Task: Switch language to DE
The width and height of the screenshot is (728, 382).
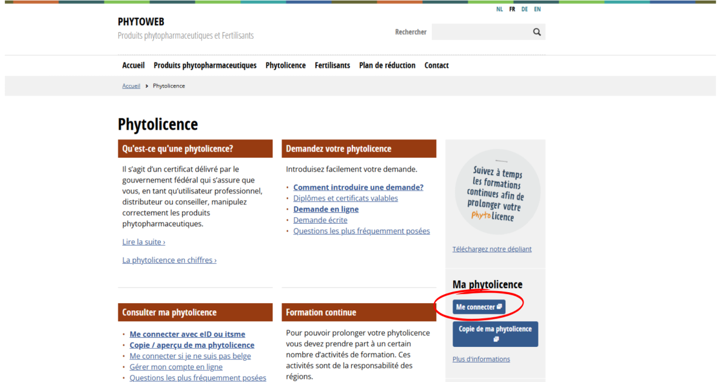Action: click(x=524, y=9)
